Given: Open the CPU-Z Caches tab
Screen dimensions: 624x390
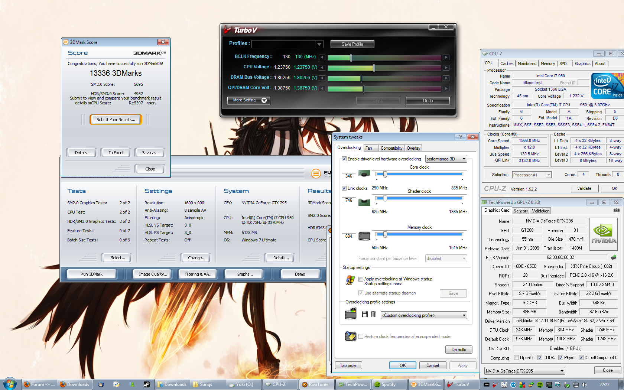Looking at the screenshot, I should click(x=507, y=64).
